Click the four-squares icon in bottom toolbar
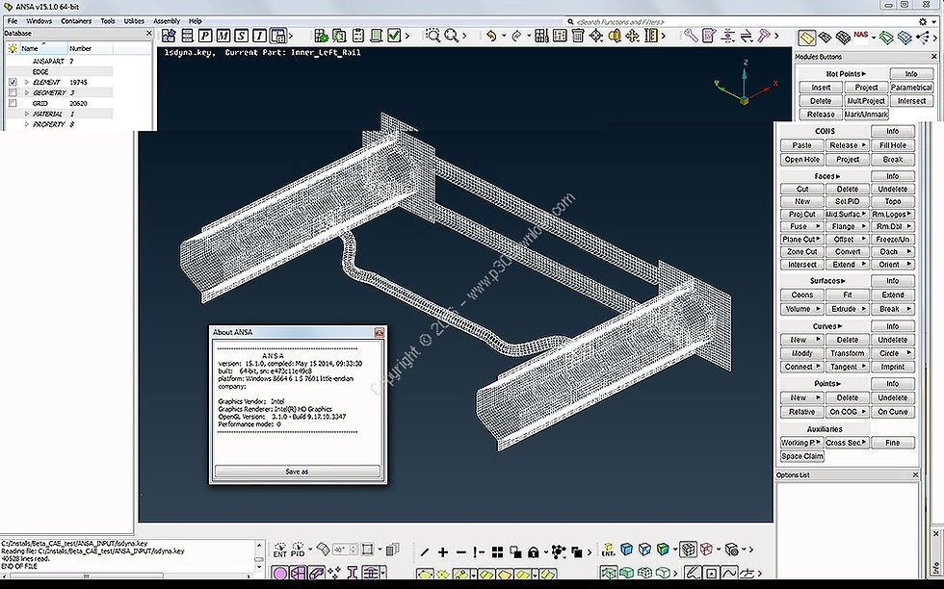Viewport: 944px width, 589px height. point(497,551)
